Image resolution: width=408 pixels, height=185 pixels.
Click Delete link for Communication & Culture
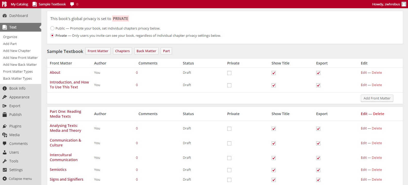click(377, 143)
